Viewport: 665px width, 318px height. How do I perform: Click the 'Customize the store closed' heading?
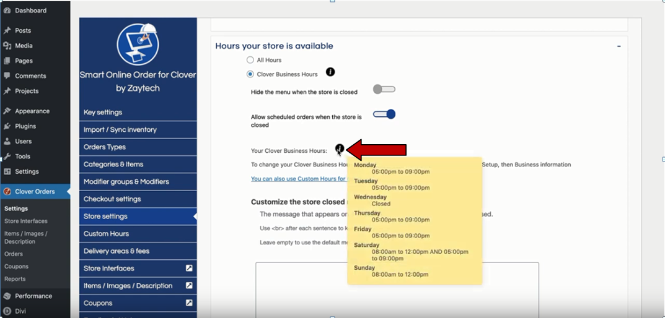299,202
